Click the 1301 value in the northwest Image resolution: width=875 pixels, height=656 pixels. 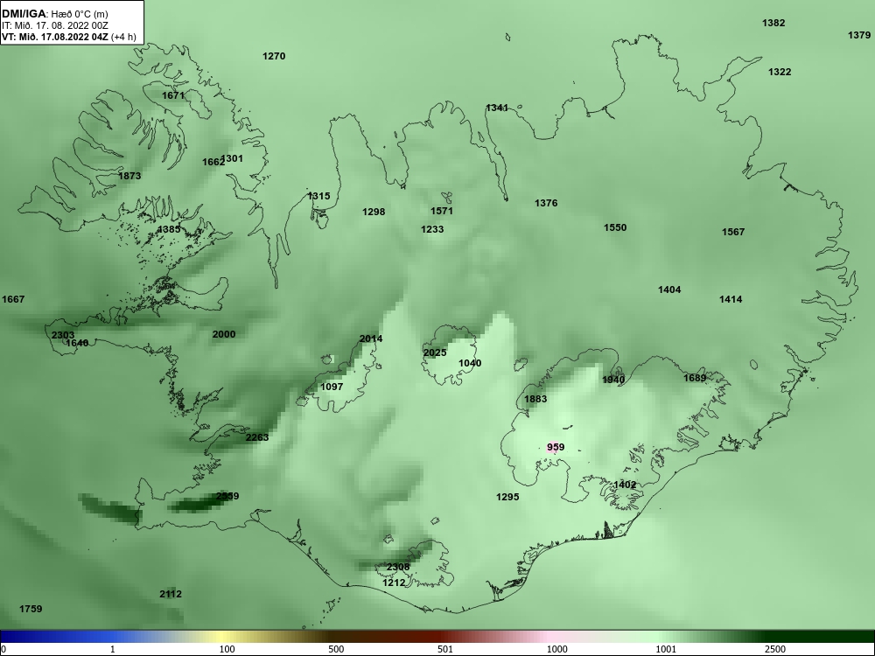(x=233, y=159)
